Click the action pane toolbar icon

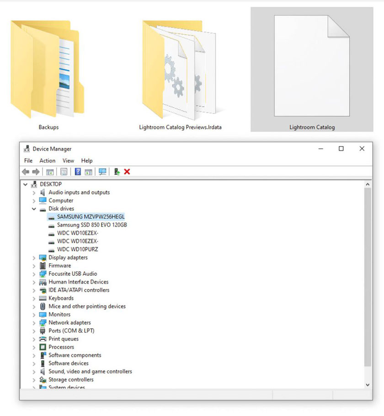(x=88, y=172)
